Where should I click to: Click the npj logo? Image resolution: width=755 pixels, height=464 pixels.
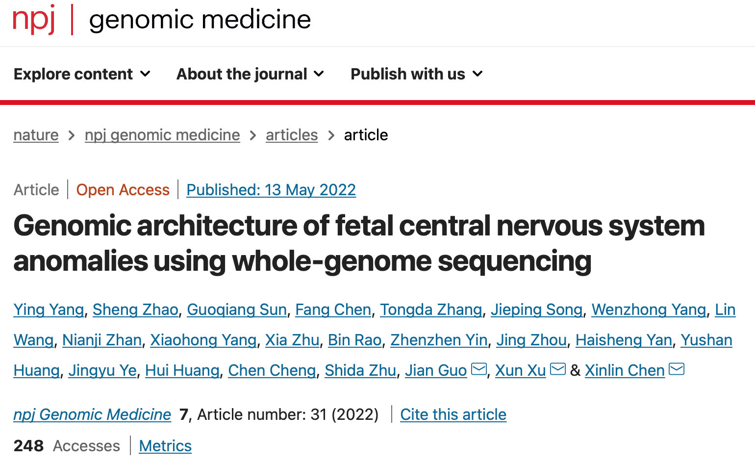pos(34,20)
